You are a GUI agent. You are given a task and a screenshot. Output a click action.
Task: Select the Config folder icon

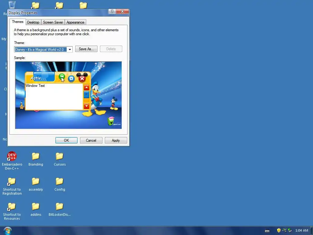(60, 181)
